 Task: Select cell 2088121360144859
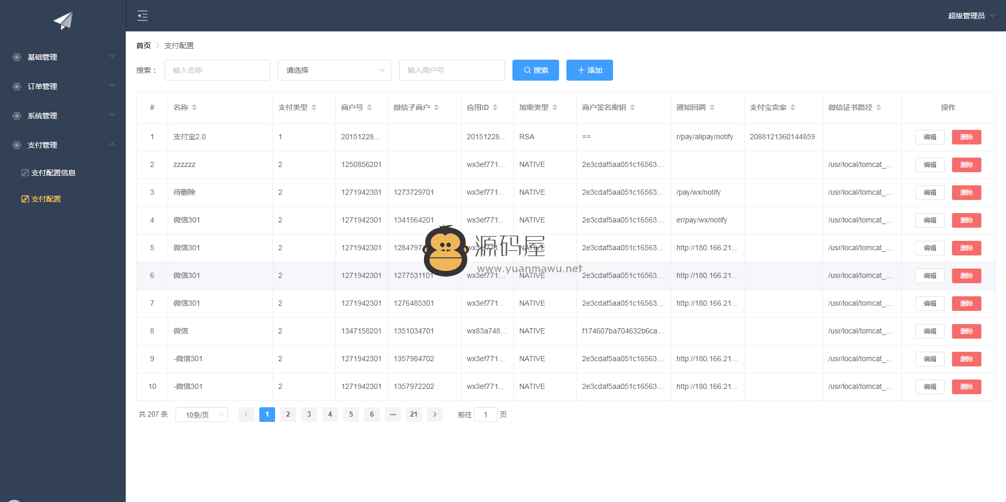click(782, 137)
